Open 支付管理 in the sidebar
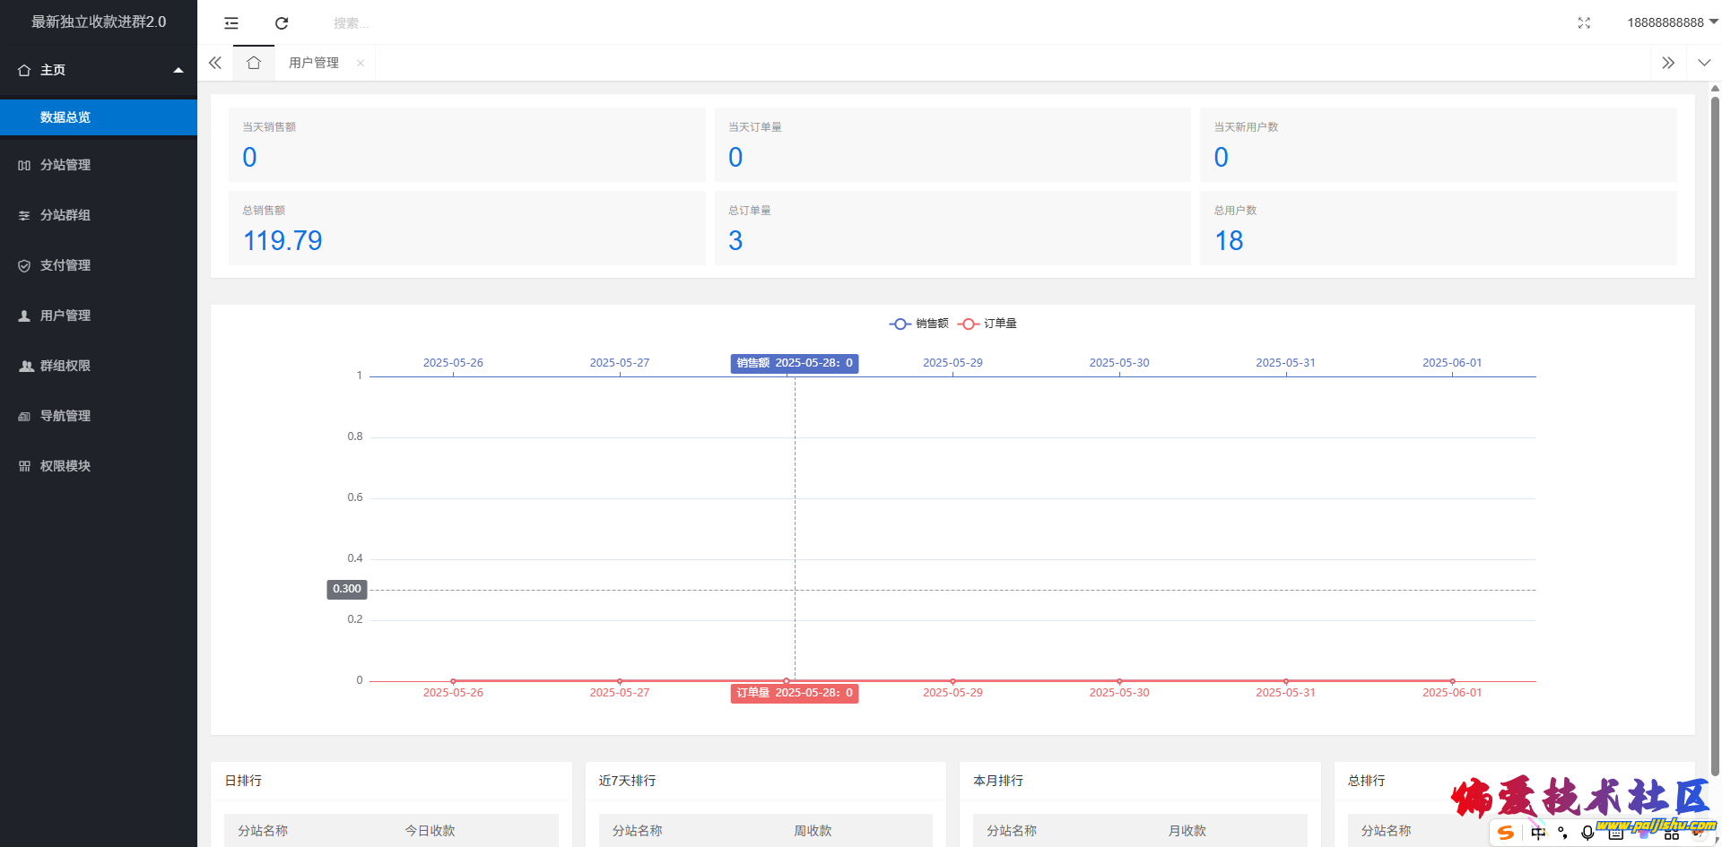 (x=65, y=265)
